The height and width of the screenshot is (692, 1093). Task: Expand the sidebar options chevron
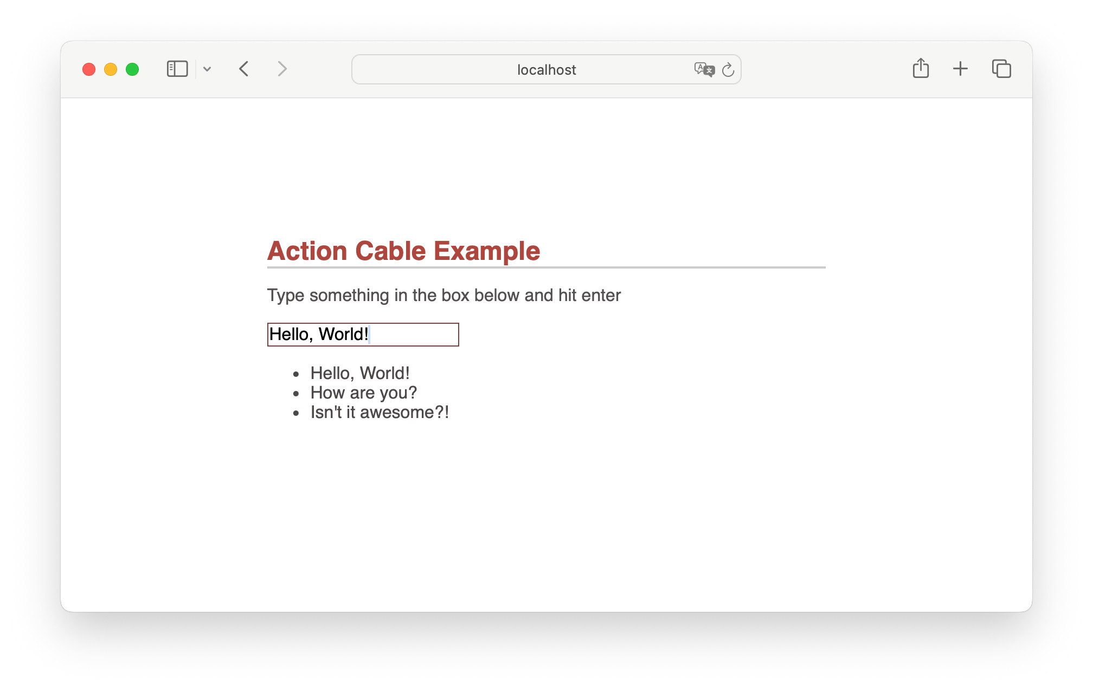click(x=207, y=69)
